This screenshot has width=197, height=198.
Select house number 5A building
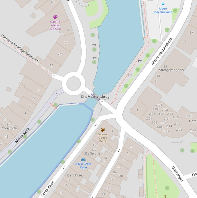click(191, 32)
